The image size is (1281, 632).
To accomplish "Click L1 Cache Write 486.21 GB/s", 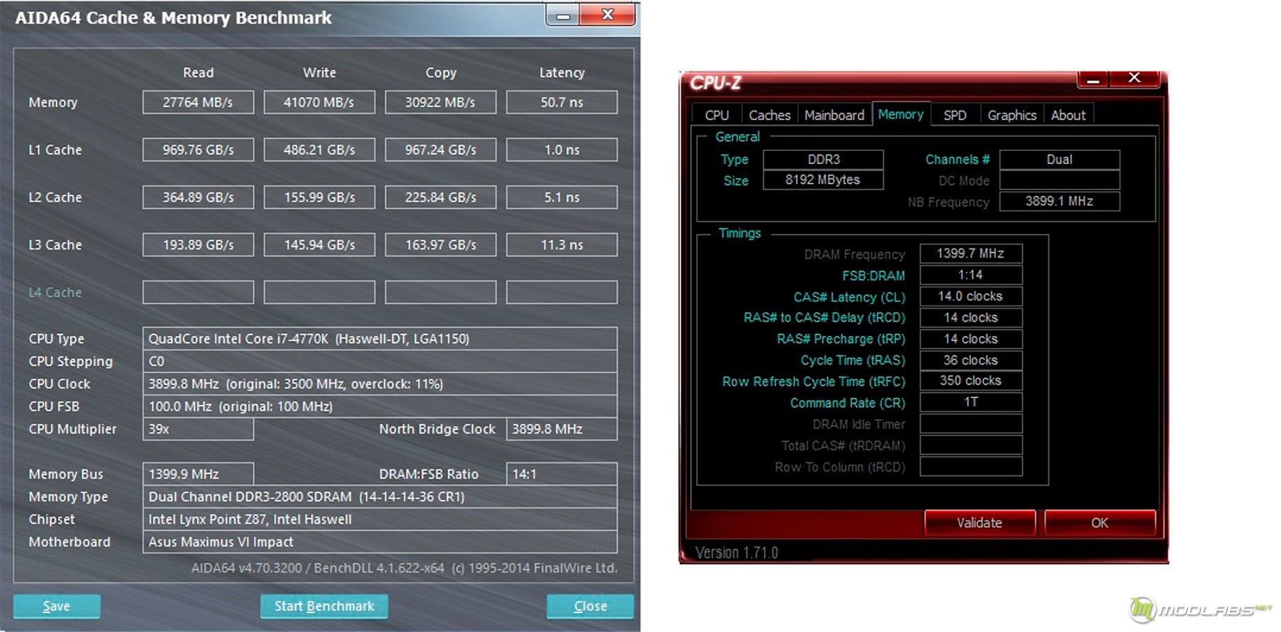I will click(x=319, y=149).
